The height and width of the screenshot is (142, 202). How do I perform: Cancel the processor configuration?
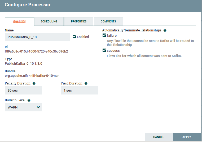click(159, 137)
